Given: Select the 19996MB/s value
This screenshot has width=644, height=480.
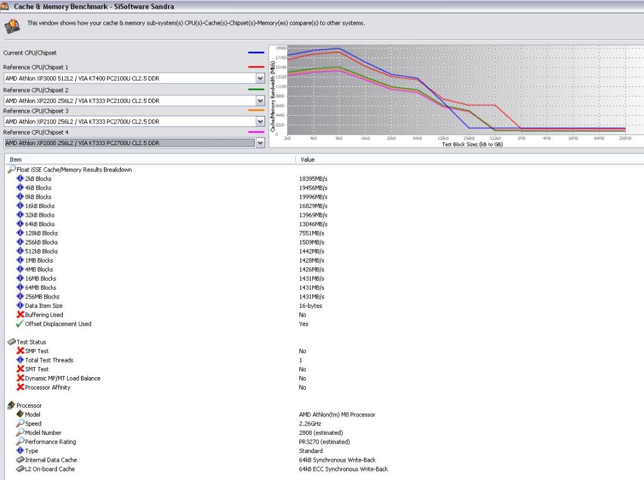Looking at the screenshot, I should pyautogui.click(x=313, y=197).
